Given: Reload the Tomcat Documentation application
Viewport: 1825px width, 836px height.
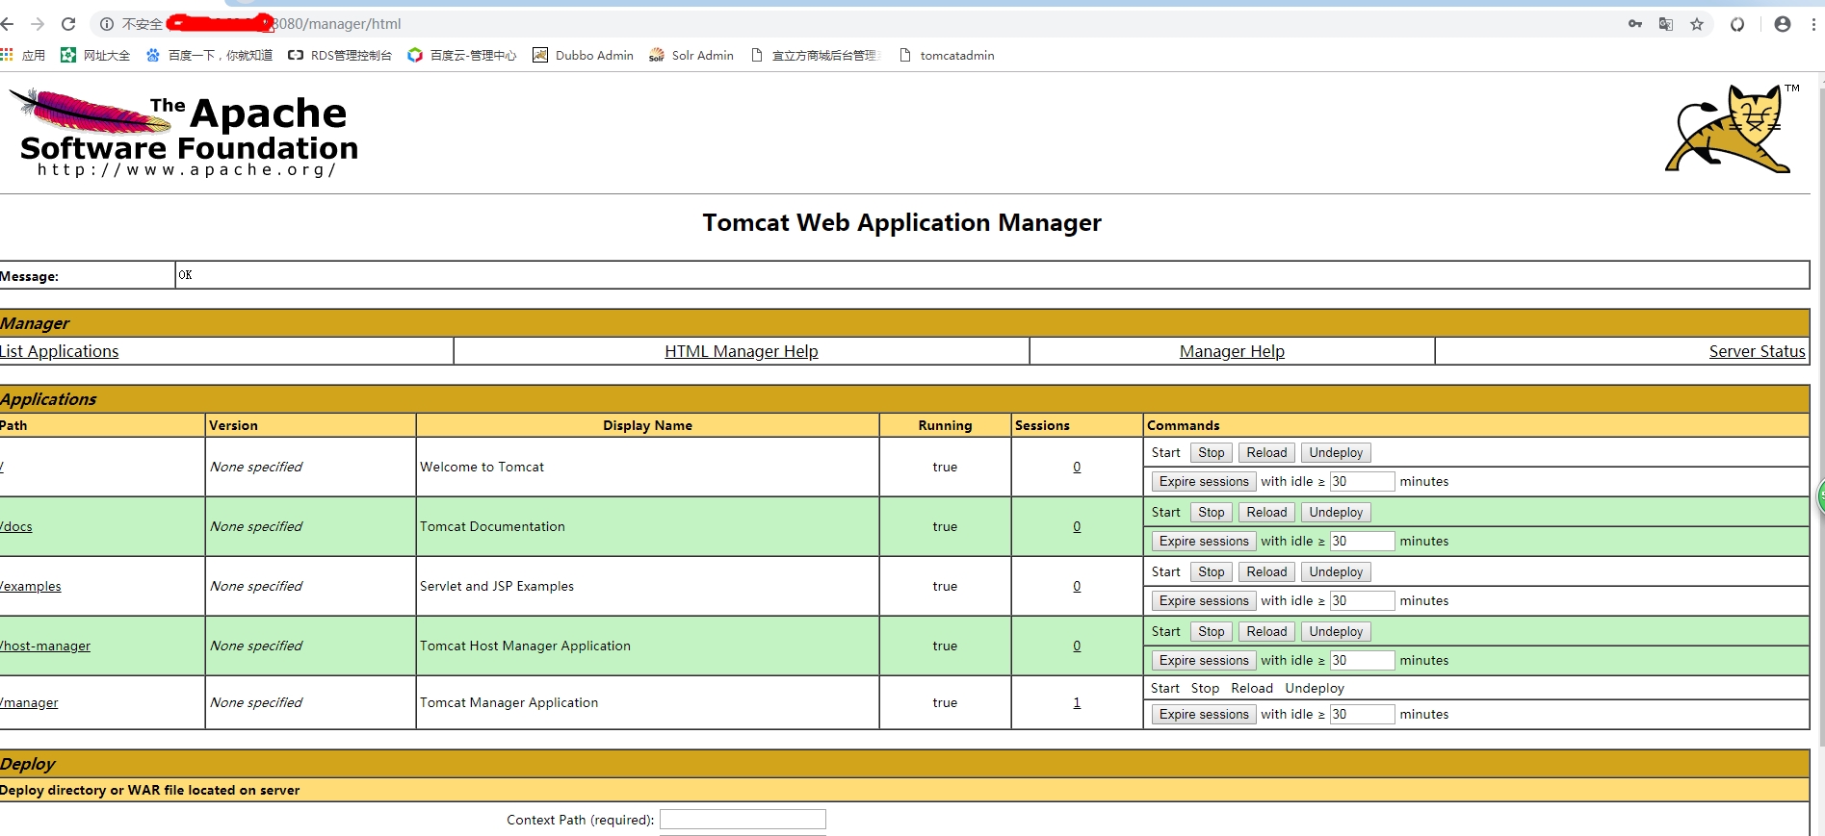Looking at the screenshot, I should (x=1266, y=512).
